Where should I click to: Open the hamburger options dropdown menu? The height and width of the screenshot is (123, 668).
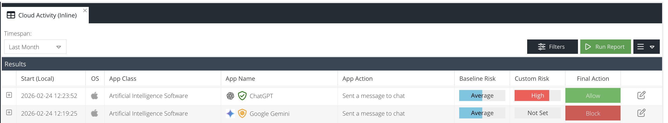point(646,47)
